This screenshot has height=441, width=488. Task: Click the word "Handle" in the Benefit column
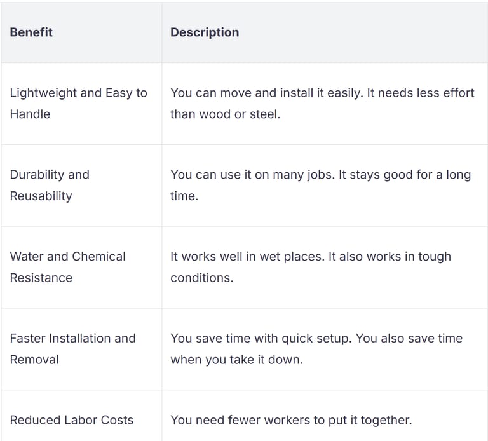30,114
